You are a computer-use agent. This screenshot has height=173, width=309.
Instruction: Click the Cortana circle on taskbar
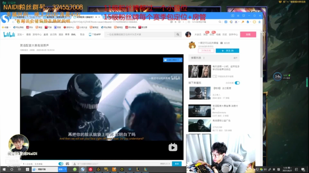tap(12, 169)
